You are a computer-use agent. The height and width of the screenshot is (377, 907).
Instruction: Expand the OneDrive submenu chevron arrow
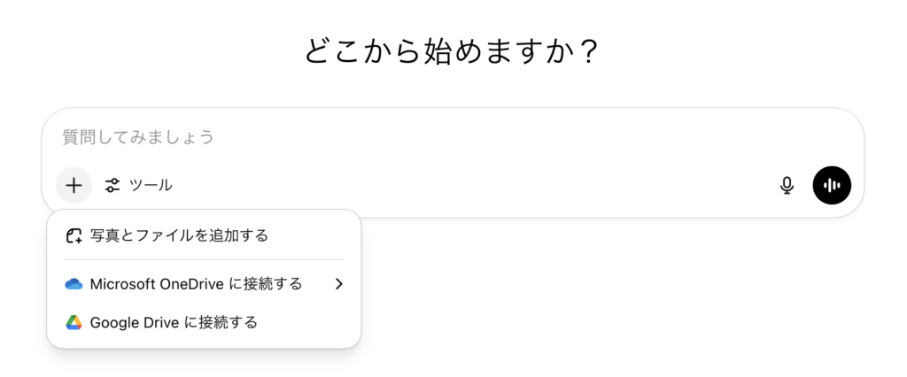click(339, 284)
